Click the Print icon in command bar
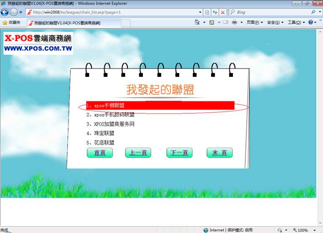 [x=234, y=22]
